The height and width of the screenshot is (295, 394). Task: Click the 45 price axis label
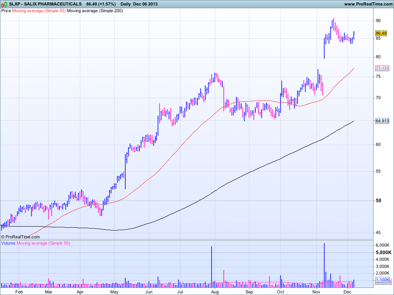click(378, 233)
